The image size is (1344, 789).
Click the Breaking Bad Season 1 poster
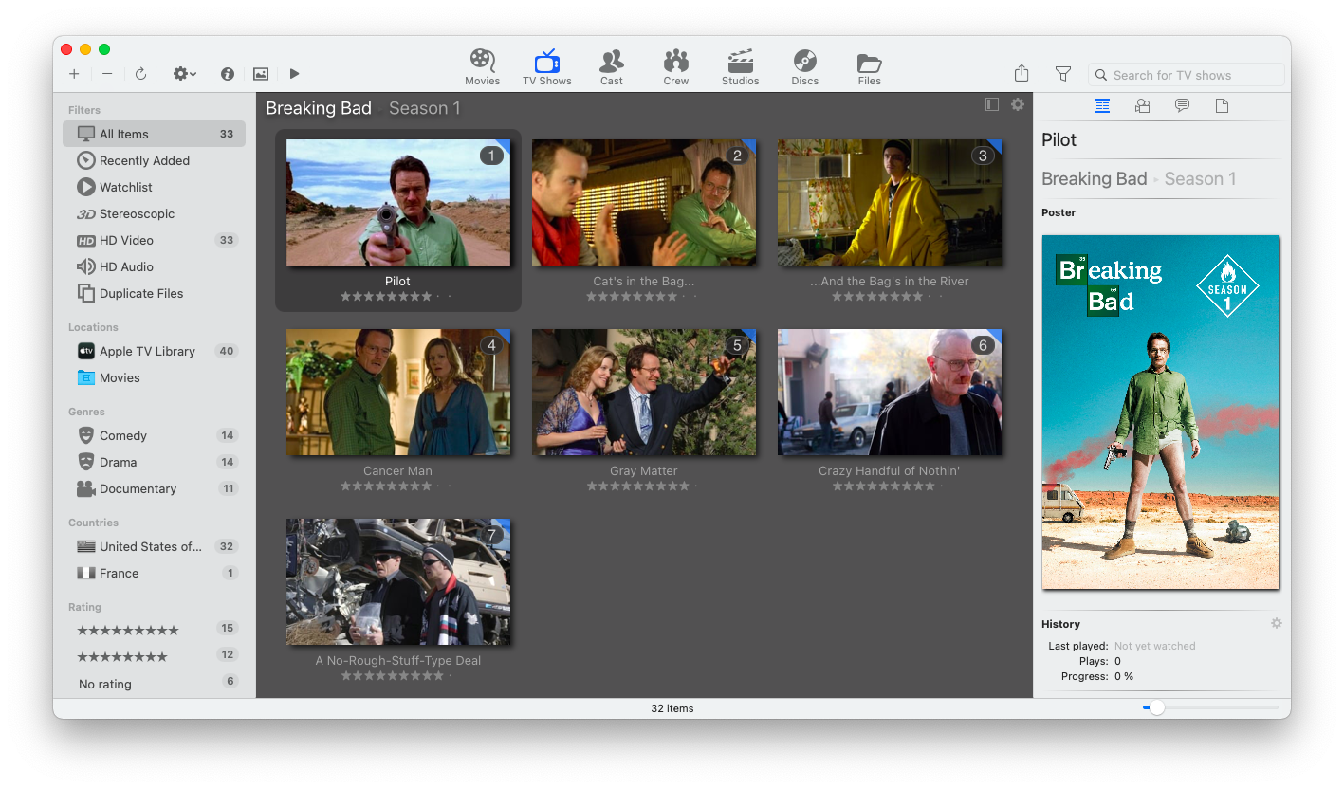[1161, 413]
